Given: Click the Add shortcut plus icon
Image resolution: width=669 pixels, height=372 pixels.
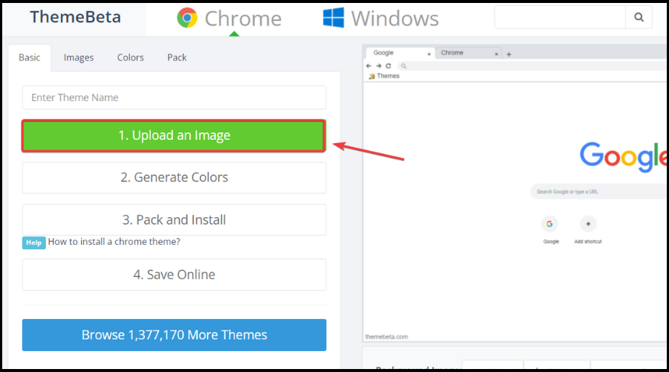Looking at the screenshot, I should (x=588, y=224).
